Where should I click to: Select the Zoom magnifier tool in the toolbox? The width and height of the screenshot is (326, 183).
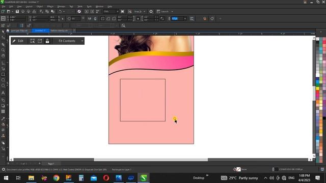click(x=3, y=50)
